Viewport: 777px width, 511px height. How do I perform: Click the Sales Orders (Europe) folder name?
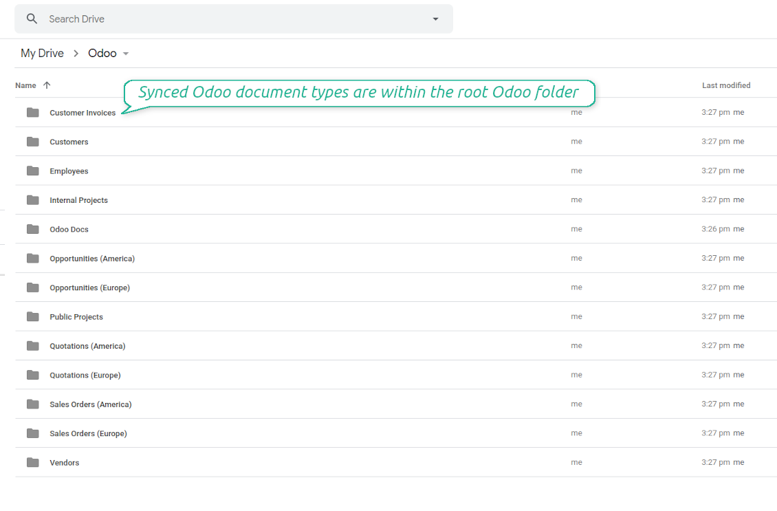[x=88, y=434]
